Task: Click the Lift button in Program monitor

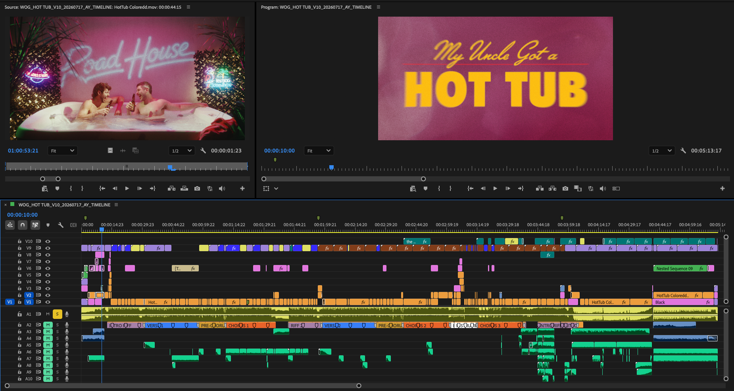Action: [540, 189]
